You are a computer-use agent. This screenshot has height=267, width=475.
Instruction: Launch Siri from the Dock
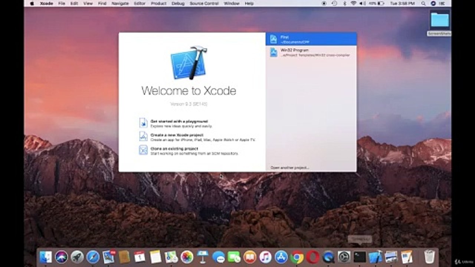62,257
